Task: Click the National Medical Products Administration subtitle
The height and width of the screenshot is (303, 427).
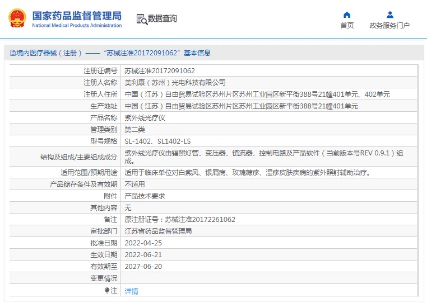Action: pos(77,26)
